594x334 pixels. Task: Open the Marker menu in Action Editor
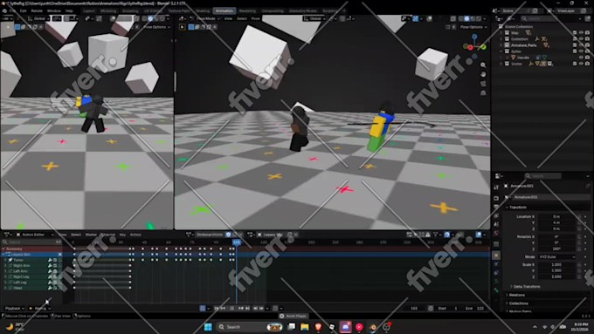click(x=91, y=235)
